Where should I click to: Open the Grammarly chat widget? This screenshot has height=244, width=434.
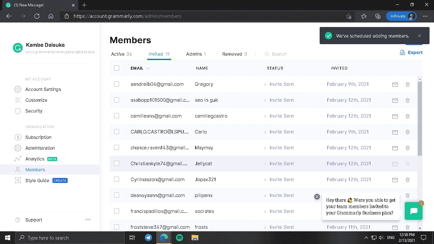pos(414,211)
